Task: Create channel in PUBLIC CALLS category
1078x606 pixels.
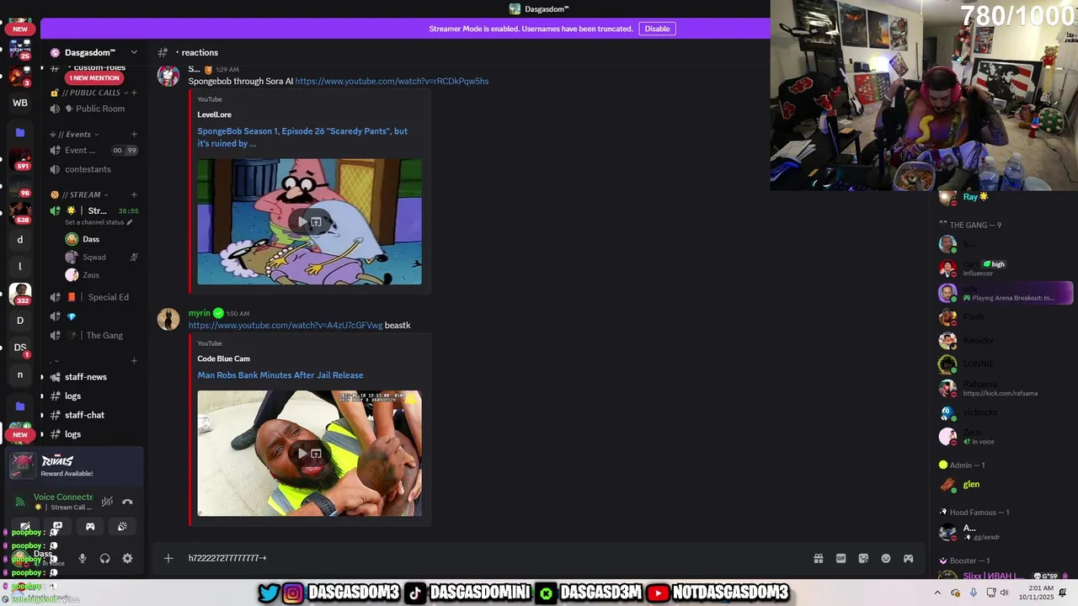Action: tap(134, 93)
